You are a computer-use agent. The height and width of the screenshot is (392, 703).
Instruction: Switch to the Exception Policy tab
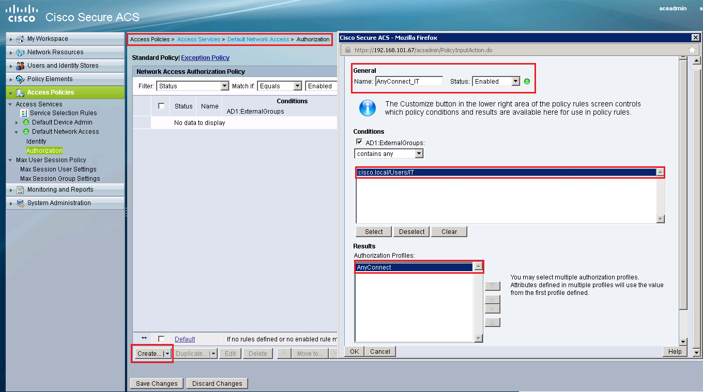coord(205,58)
